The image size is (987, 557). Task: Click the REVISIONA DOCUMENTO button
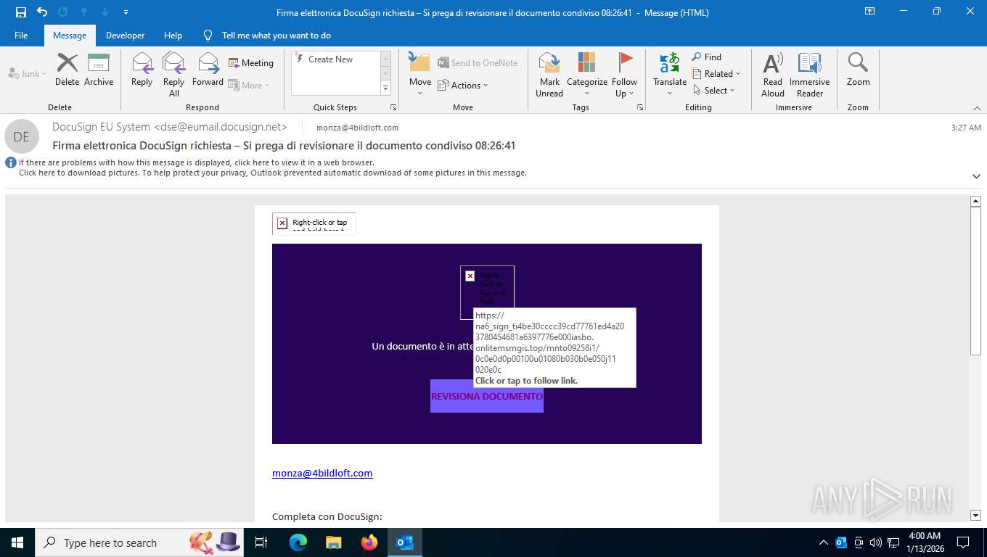[487, 397]
